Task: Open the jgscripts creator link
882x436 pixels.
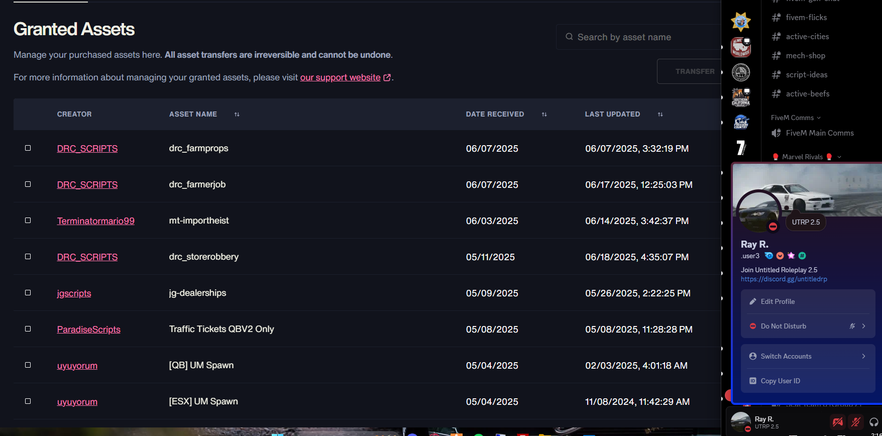Action: pos(74,293)
